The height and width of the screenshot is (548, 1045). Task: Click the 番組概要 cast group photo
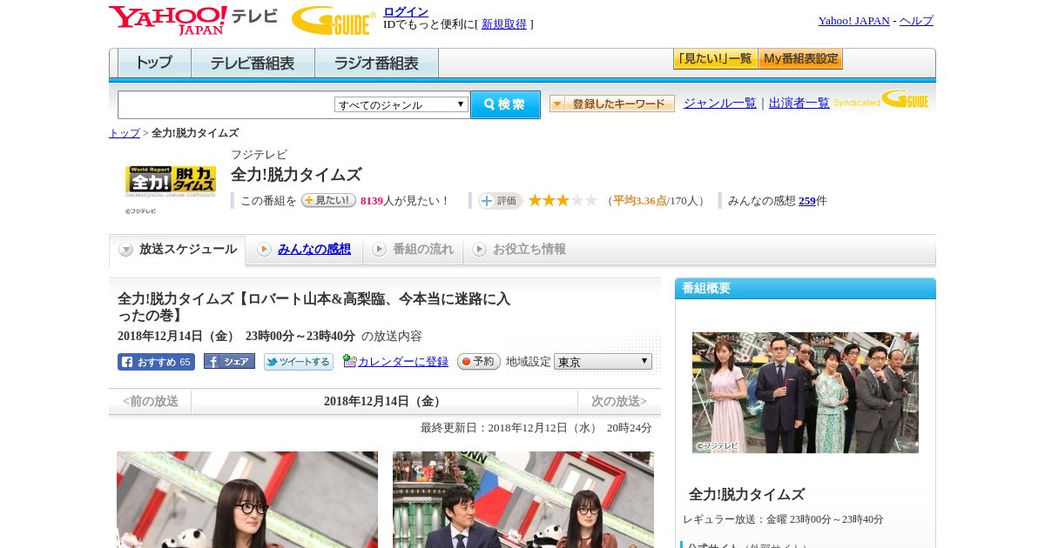tap(806, 392)
